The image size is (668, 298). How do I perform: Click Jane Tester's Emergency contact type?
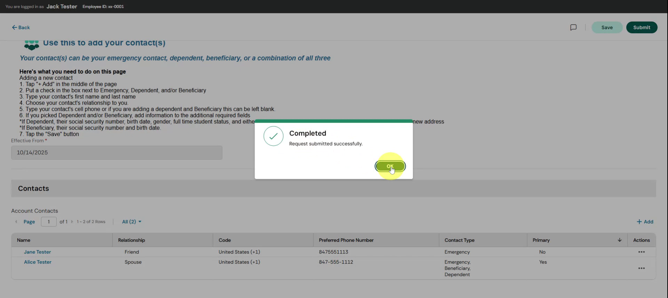(x=457, y=252)
